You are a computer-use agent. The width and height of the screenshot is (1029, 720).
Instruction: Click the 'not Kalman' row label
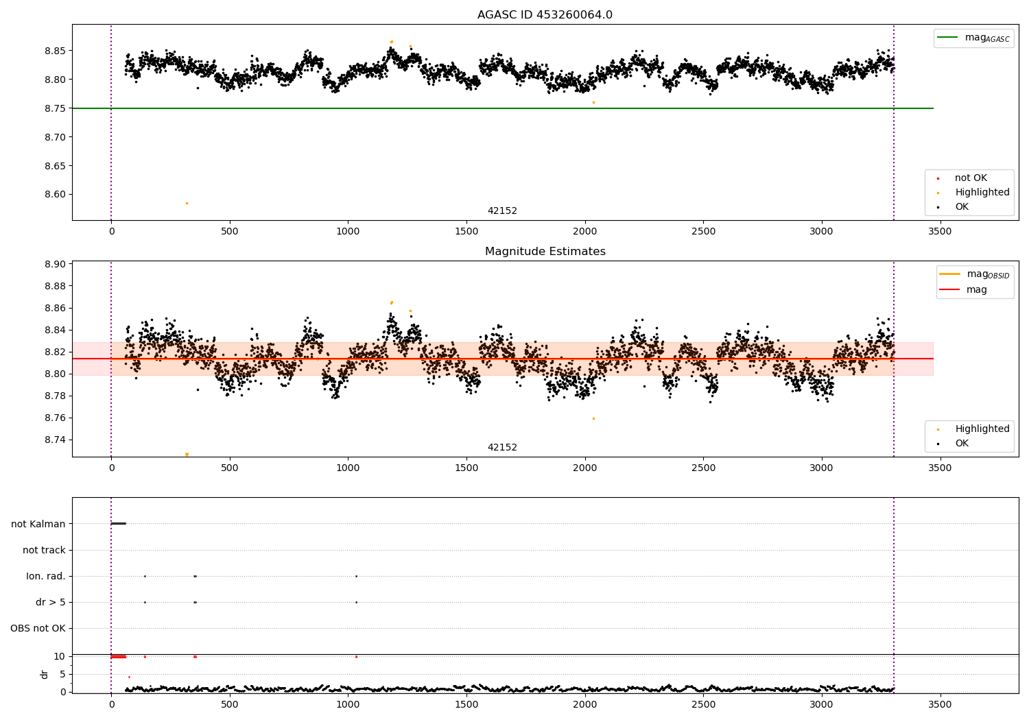pyautogui.click(x=38, y=524)
